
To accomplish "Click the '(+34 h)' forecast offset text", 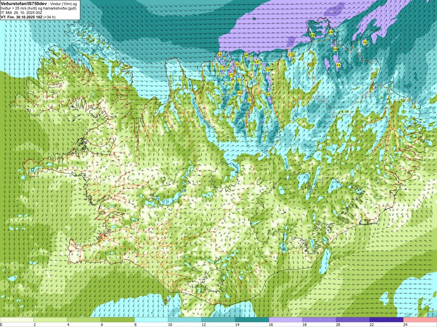I will coord(50,17).
